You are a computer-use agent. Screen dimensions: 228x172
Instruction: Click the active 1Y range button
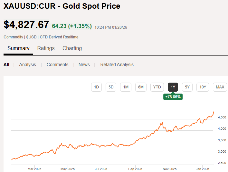click(x=173, y=87)
